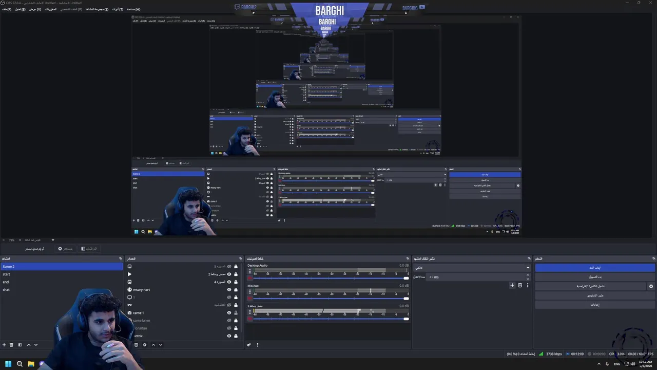Image resolution: width=657 pixels, height=370 pixels.
Task: Open advanced audio properties gear in mixer
Action: [249, 345]
